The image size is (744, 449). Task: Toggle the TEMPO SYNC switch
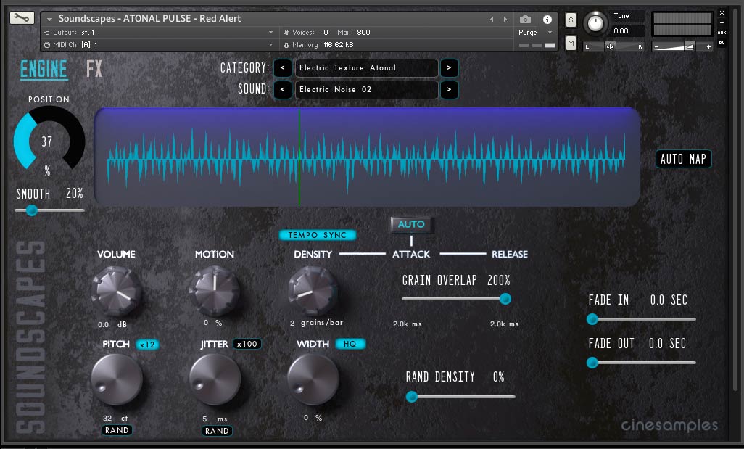tap(318, 235)
